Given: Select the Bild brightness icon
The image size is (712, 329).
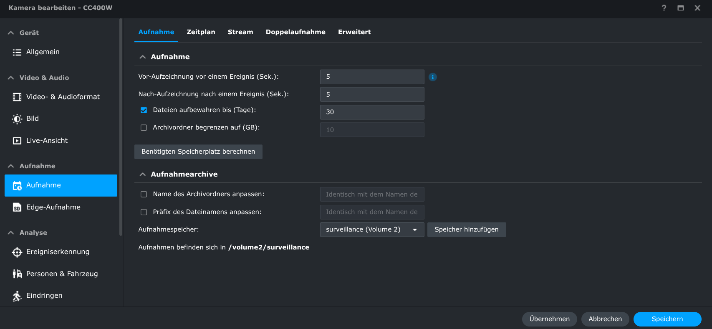Looking at the screenshot, I should (17, 119).
